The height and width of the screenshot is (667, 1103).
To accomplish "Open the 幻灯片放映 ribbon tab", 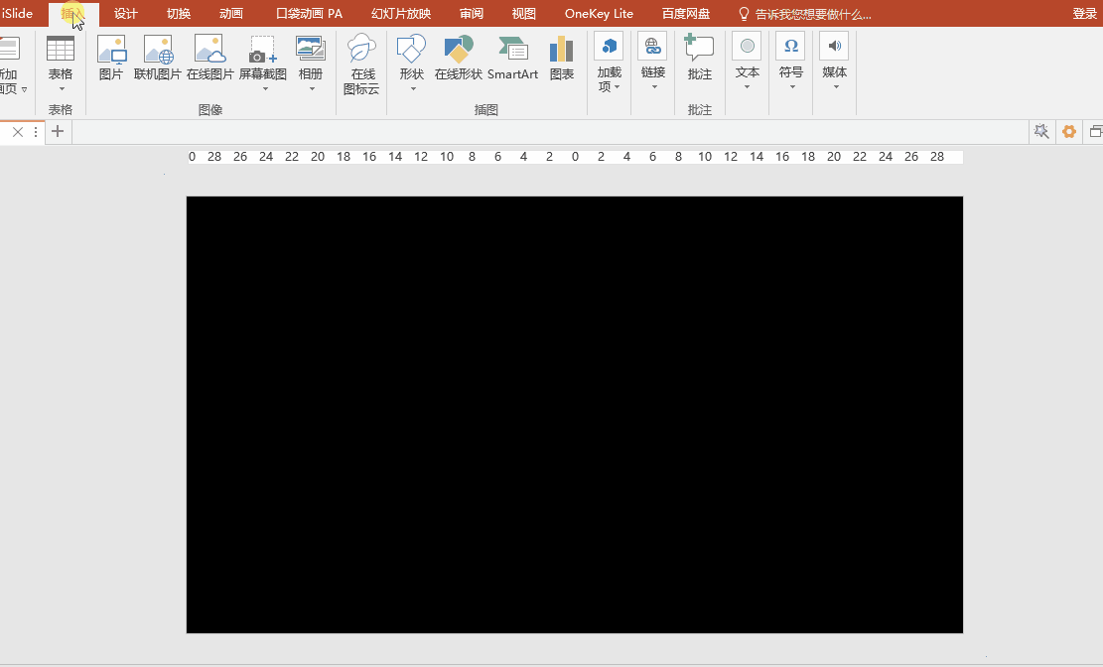I will (x=401, y=13).
